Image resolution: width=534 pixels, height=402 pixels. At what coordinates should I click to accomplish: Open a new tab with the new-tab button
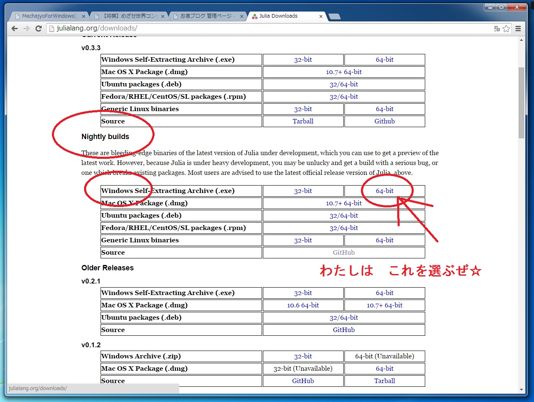tap(334, 16)
